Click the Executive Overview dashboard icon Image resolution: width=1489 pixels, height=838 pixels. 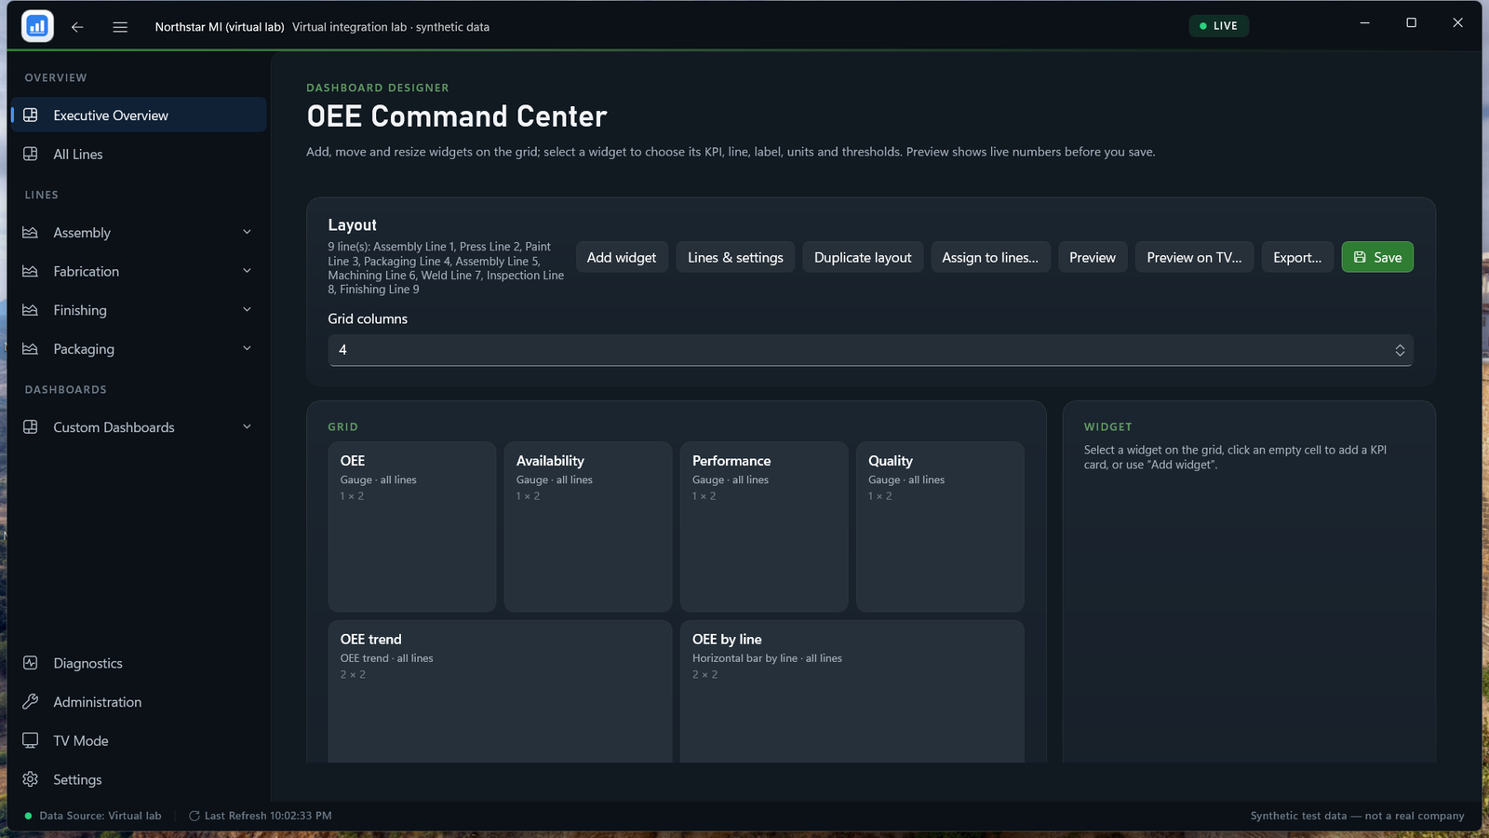[31, 115]
